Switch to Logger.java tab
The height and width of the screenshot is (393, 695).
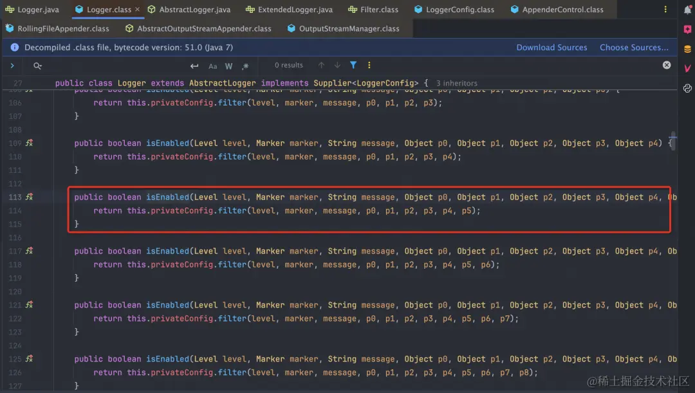point(32,9)
